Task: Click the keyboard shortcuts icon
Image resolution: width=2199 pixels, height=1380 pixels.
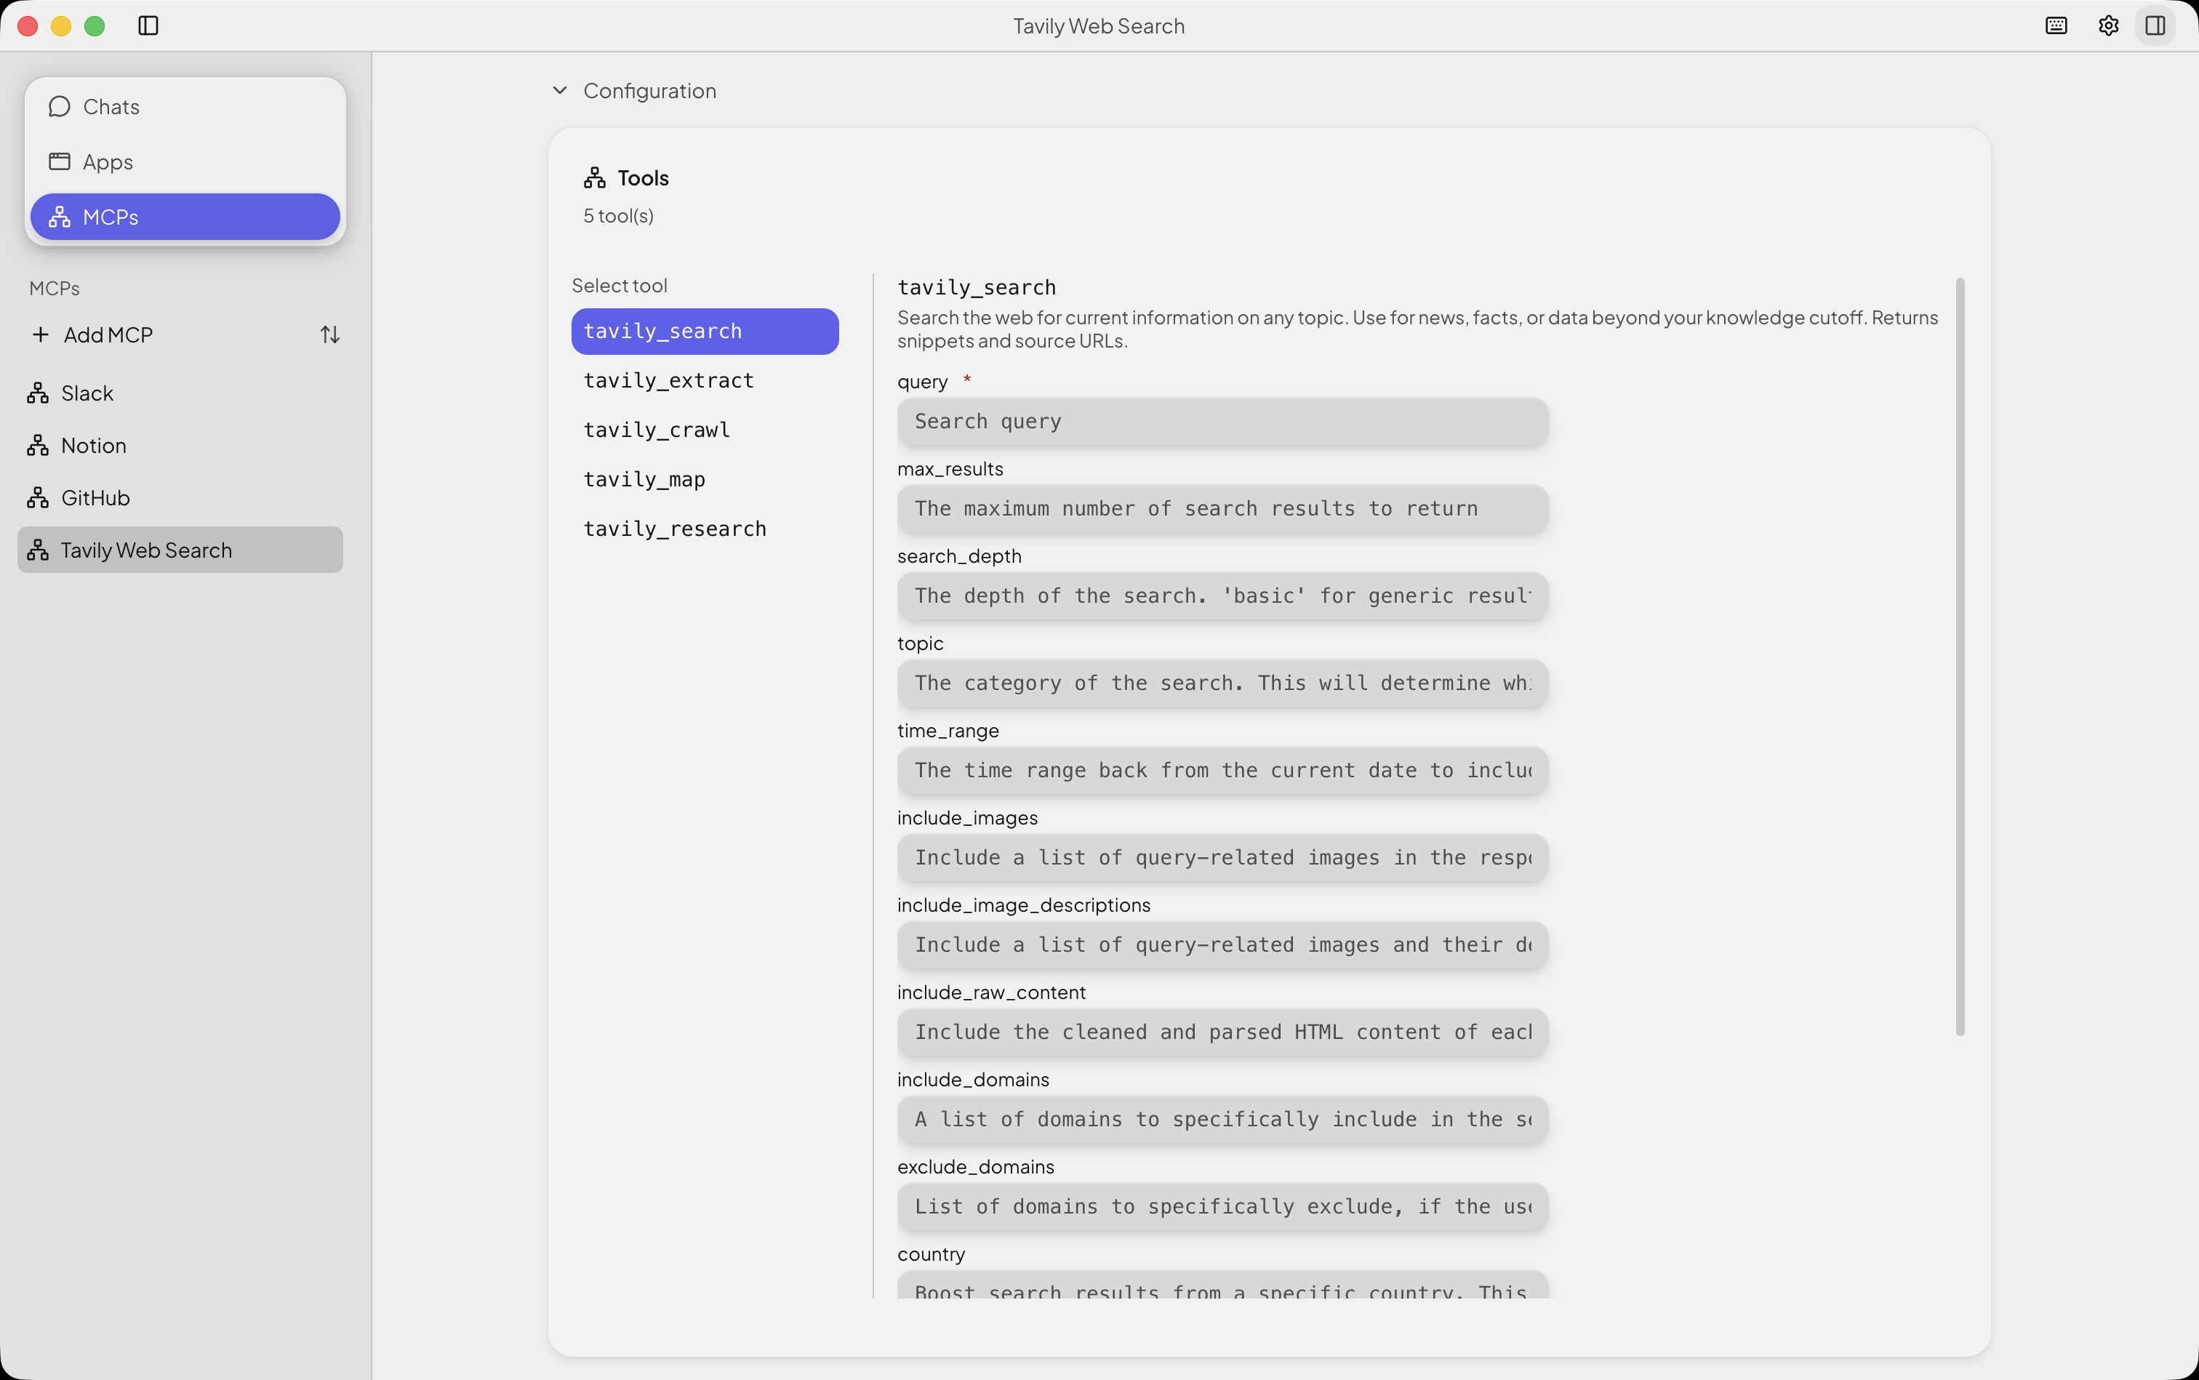Action: pyautogui.click(x=2056, y=25)
